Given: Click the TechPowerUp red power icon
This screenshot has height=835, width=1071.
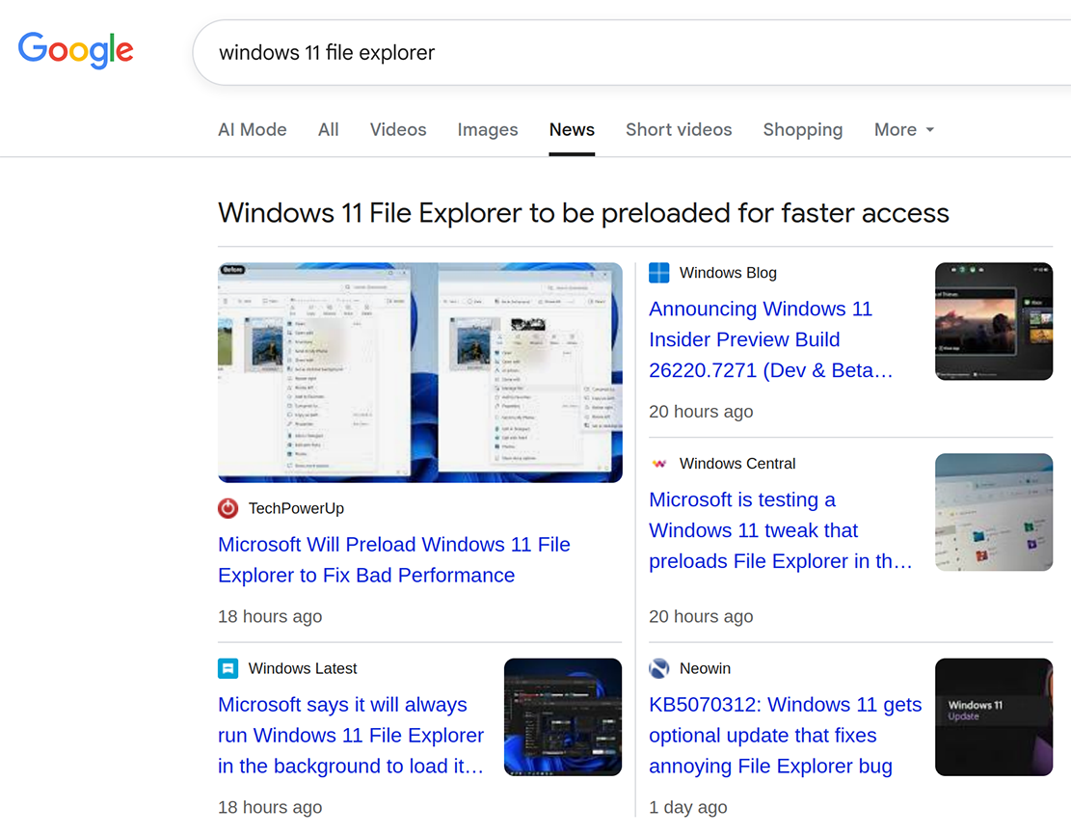Looking at the screenshot, I should (x=228, y=508).
